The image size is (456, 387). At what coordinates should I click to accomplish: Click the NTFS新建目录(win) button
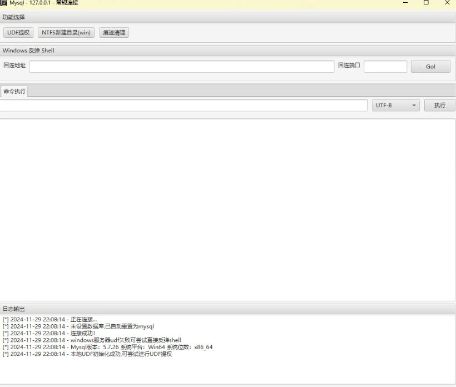pos(65,32)
